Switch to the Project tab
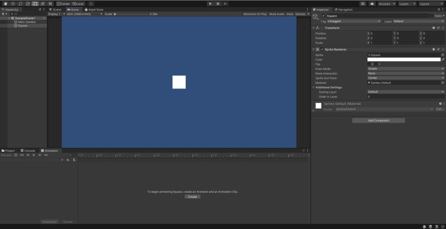Image resolution: width=446 pixels, height=229 pixels. tap(8, 151)
